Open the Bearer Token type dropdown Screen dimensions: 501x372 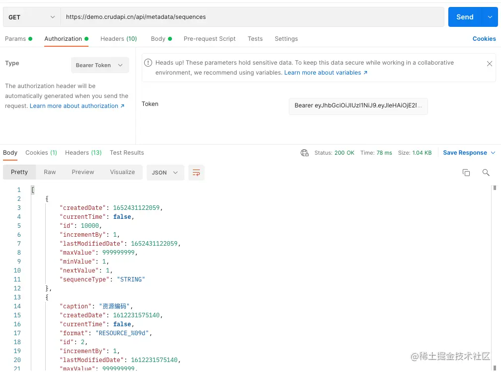[100, 65]
